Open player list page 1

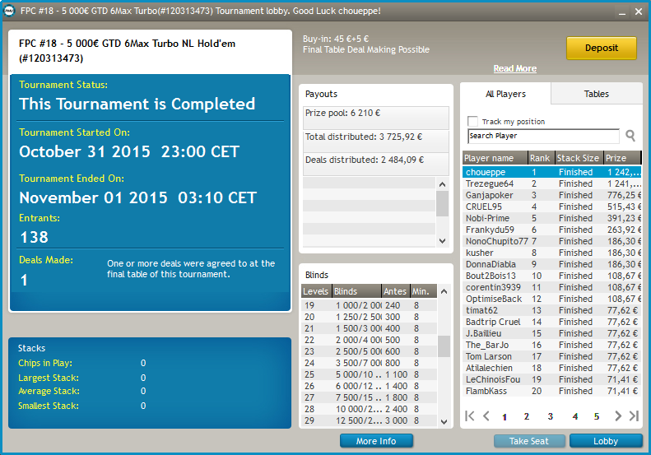[505, 417]
